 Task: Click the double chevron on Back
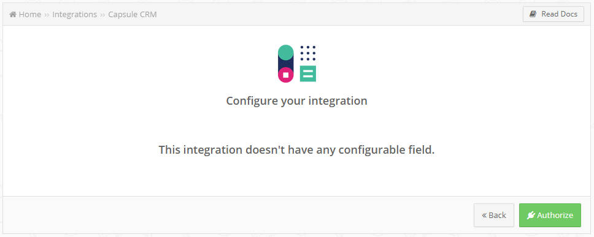484,216
